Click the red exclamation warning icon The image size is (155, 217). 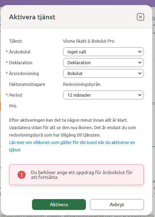click(x=22, y=175)
